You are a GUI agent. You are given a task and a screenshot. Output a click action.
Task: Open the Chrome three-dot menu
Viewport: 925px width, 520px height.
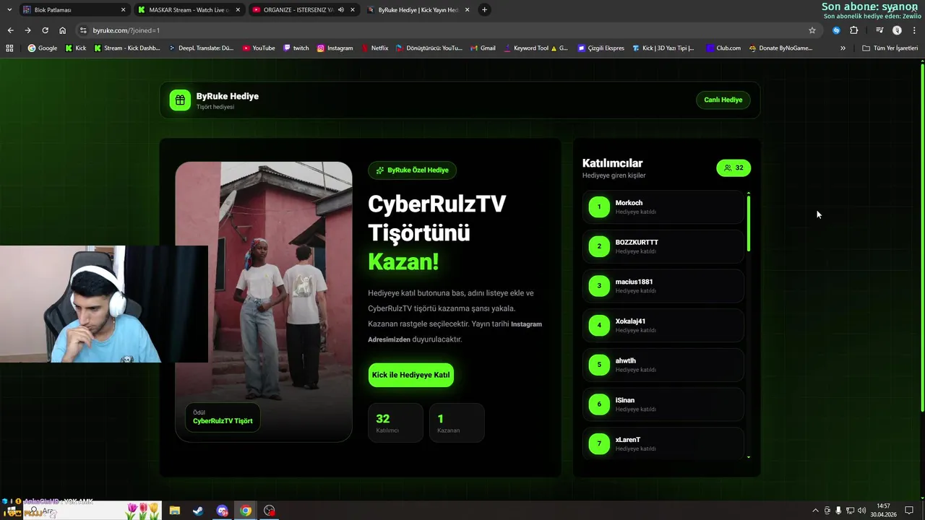[x=914, y=30]
